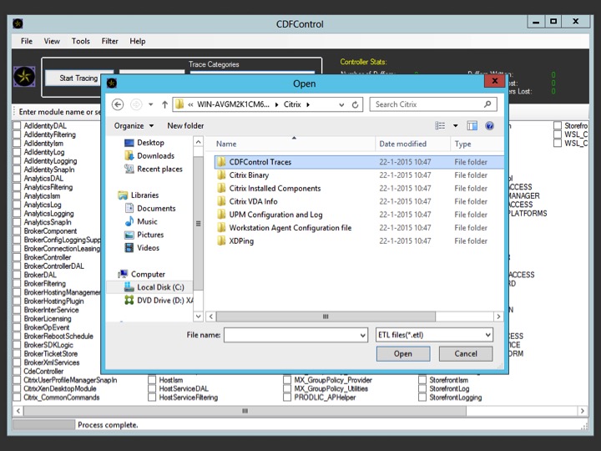
Task: Refresh the Citrix folder listing
Action: 356,104
